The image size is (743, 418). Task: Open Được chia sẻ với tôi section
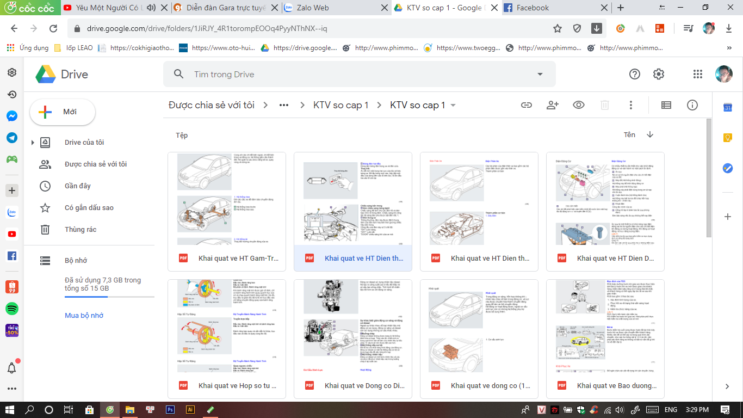[x=95, y=164]
